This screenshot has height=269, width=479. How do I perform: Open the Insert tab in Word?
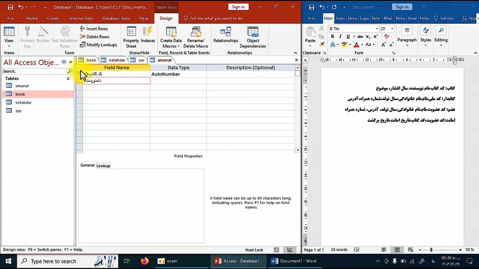[340, 18]
